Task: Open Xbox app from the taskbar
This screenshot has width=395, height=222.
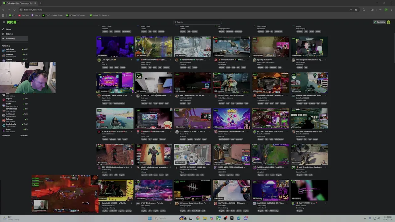Action: click(x=218, y=218)
